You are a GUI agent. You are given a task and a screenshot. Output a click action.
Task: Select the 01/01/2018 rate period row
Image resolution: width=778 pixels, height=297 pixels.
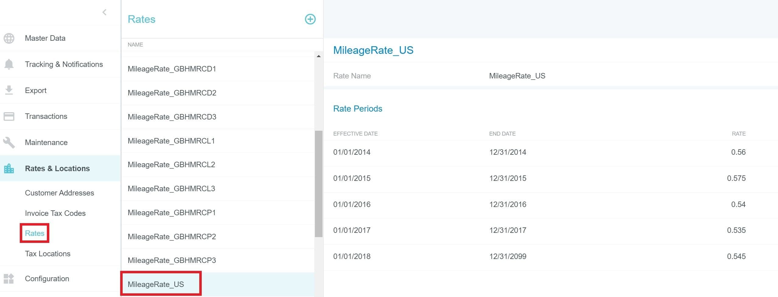click(539, 256)
